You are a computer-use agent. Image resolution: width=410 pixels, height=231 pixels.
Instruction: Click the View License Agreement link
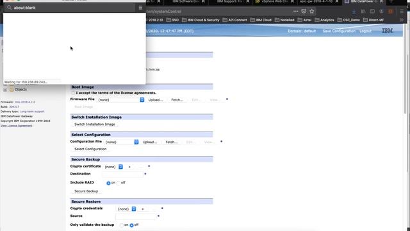16,126
